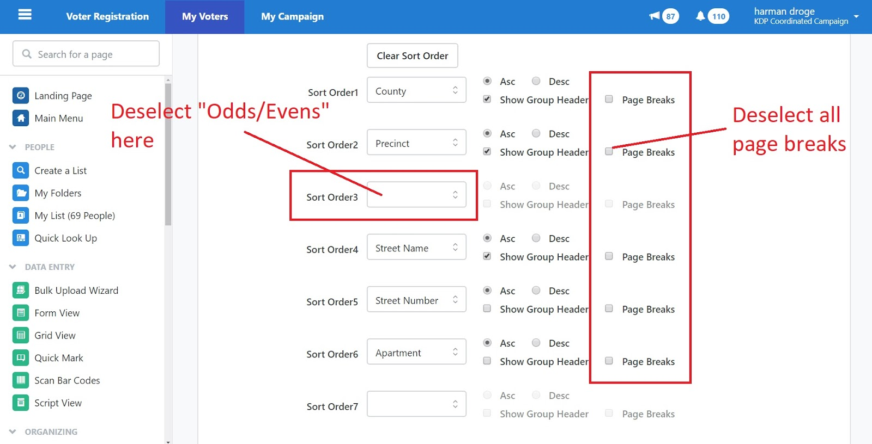Open the Create a List link
872x444 pixels.
point(60,170)
